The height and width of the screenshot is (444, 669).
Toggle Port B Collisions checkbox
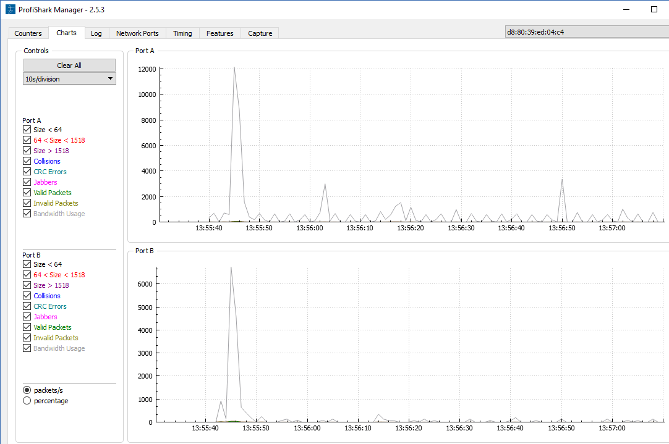pos(27,296)
